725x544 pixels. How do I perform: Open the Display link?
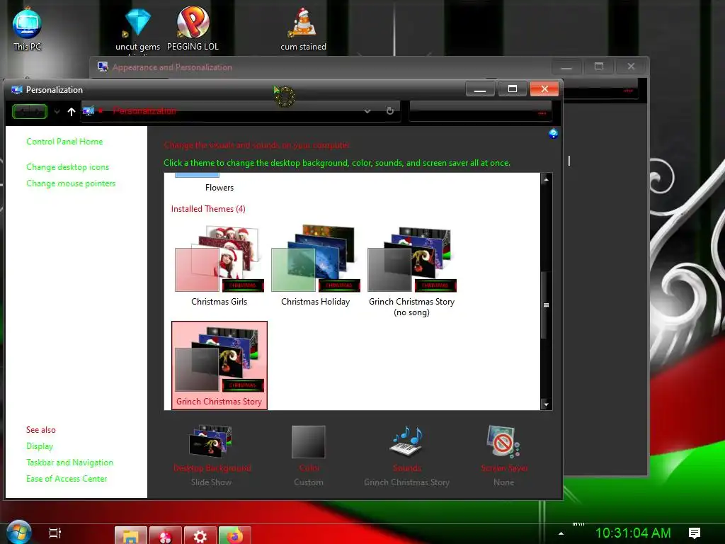tap(40, 446)
